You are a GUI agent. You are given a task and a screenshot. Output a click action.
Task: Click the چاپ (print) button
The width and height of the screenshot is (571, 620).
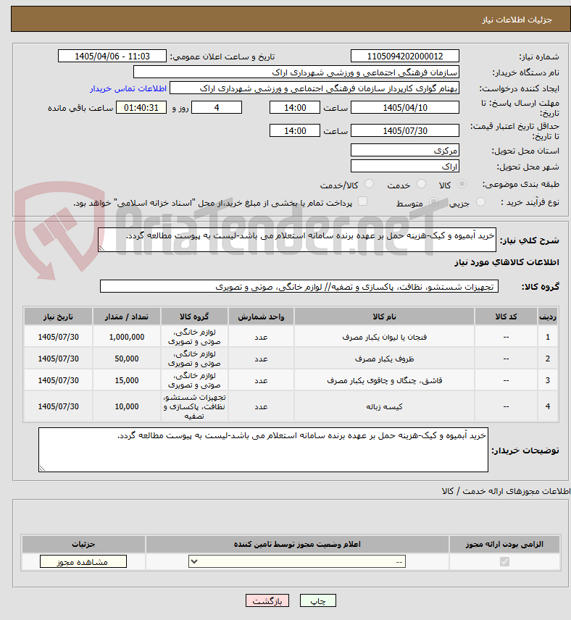click(318, 600)
